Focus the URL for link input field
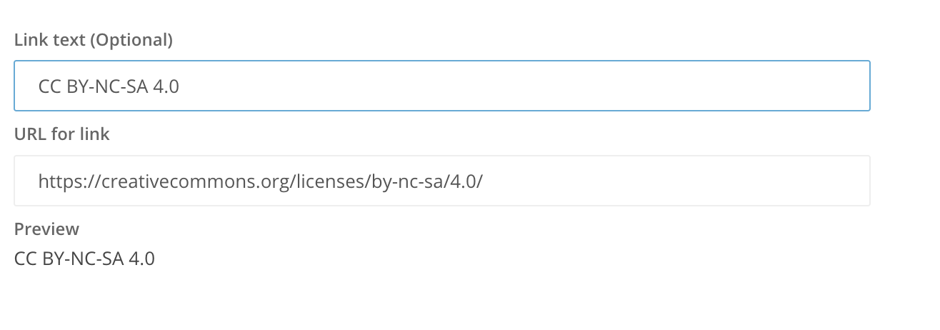 tap(441, 181)
